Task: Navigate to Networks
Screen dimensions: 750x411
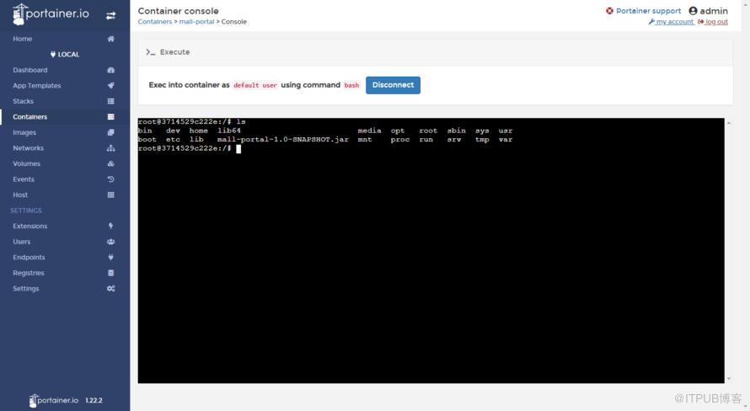Action: tap(28, 148)
